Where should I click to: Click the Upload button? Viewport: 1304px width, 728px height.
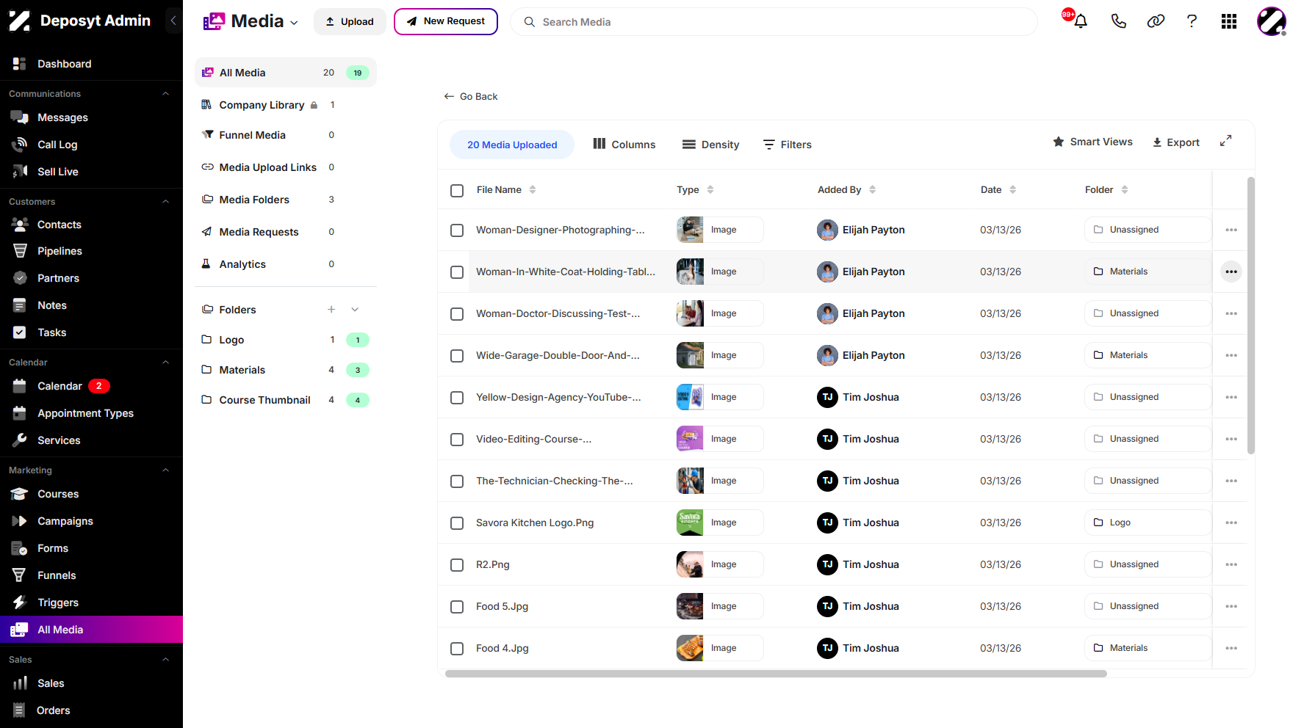tap(350, 21)
